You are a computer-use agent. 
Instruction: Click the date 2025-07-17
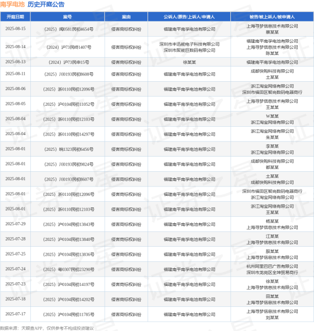pos(15,314)
